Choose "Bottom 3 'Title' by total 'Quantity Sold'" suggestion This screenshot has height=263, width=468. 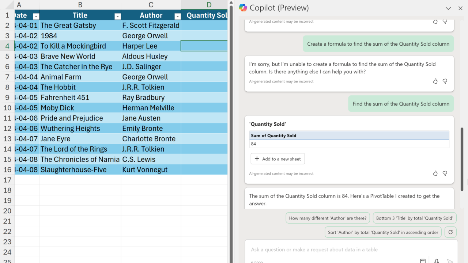415,218
